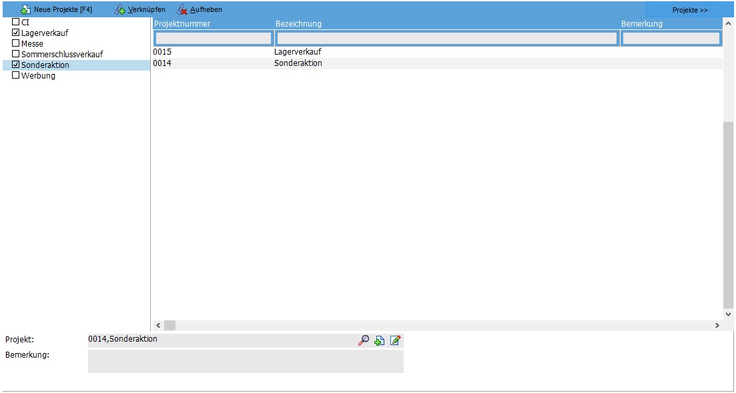Click the Verknüpfen label
The height and width of the screenshot is (393, 736).
(x=146, y=9)
